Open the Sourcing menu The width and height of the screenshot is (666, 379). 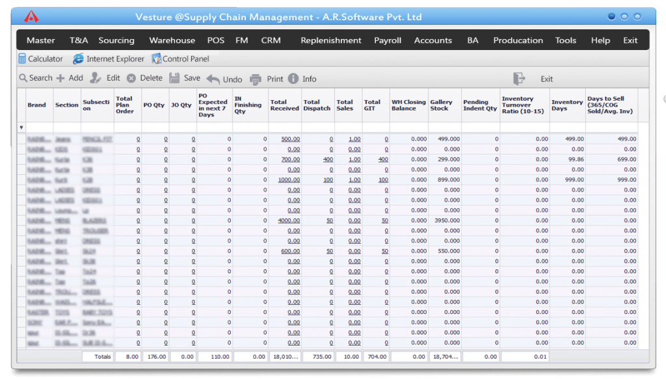point(116,40)
